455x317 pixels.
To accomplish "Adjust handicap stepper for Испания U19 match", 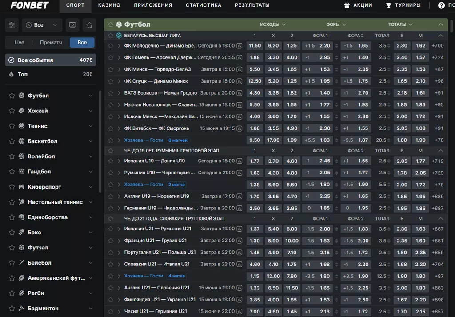I will point(336,161).
